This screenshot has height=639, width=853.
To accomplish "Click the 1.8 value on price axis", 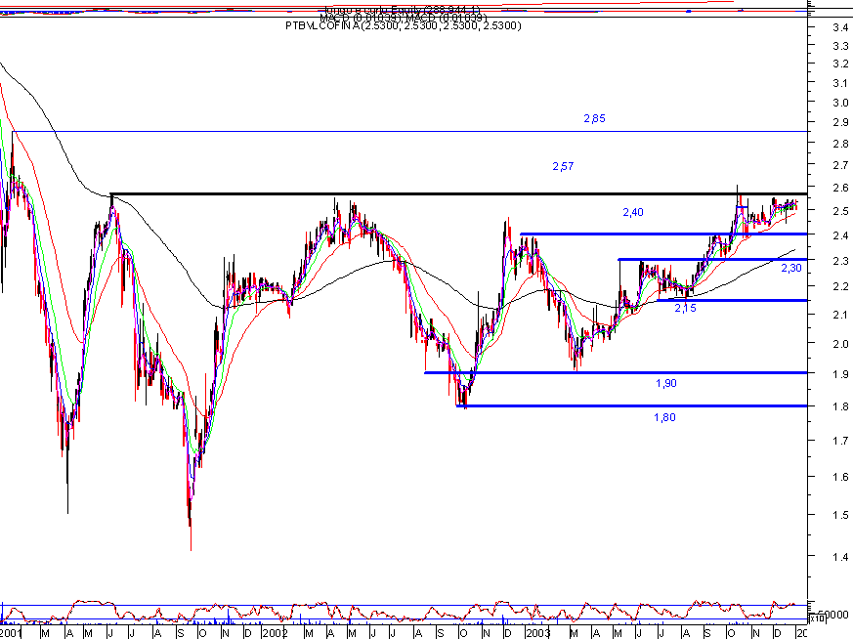I will (x=840, y=406).
